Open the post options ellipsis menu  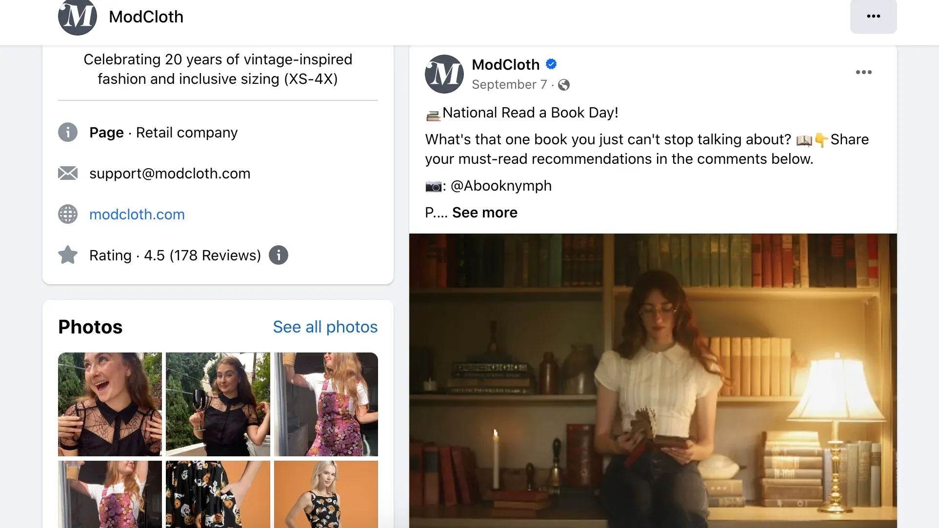[x=863, y=72]
